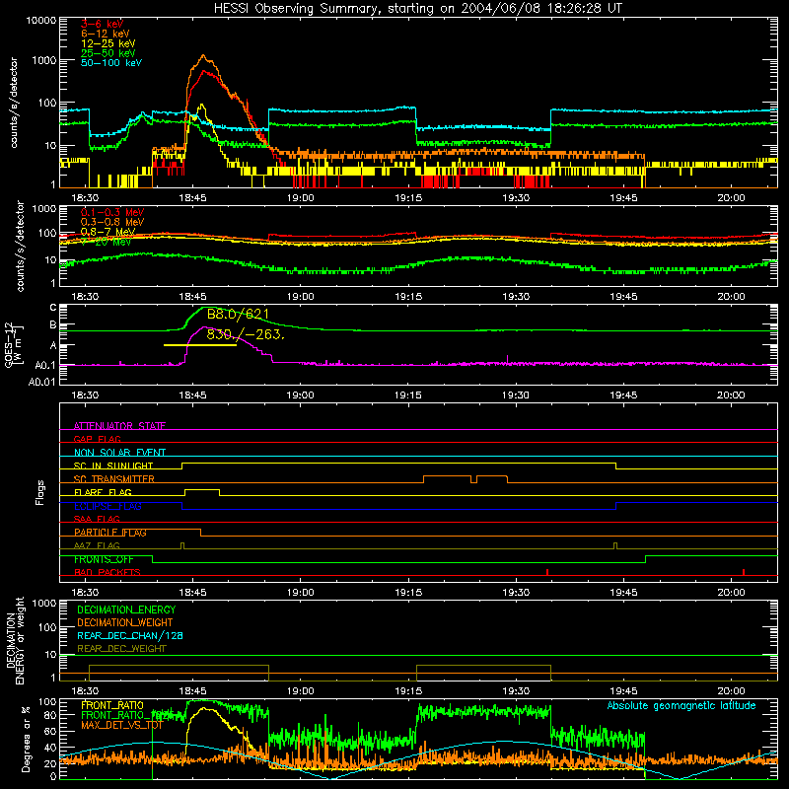Click the ECLIPSE_FLAG label
Image resolution: width=789 pixels, height=789 pixels.
point(108,506)
